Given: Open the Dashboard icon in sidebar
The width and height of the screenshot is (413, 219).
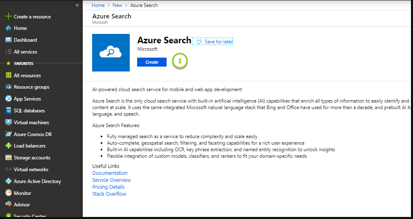Looking at the screenshot, I should point(8,40).
